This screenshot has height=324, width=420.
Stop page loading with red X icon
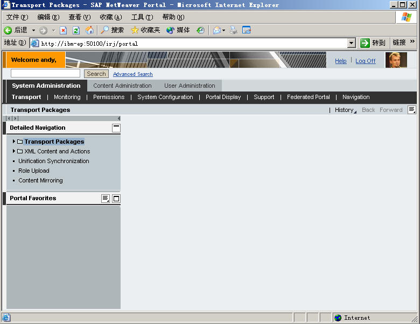point(63,30)
